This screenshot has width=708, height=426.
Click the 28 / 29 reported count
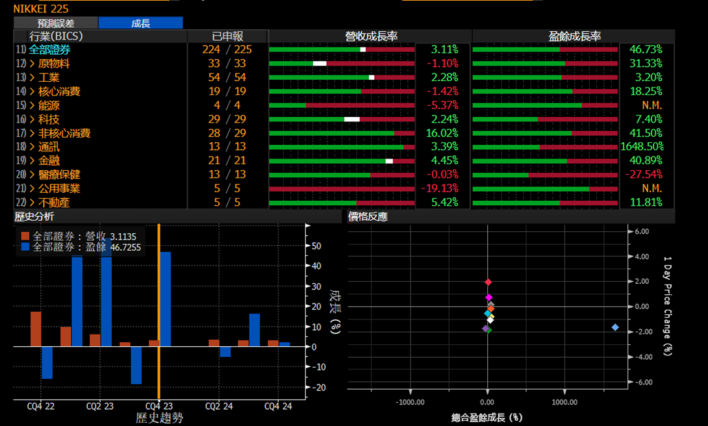[227, 133]
